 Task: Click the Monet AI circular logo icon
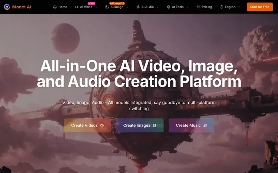pos(7,7)
